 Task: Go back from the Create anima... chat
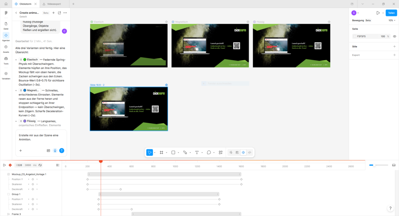pos(16,13)
